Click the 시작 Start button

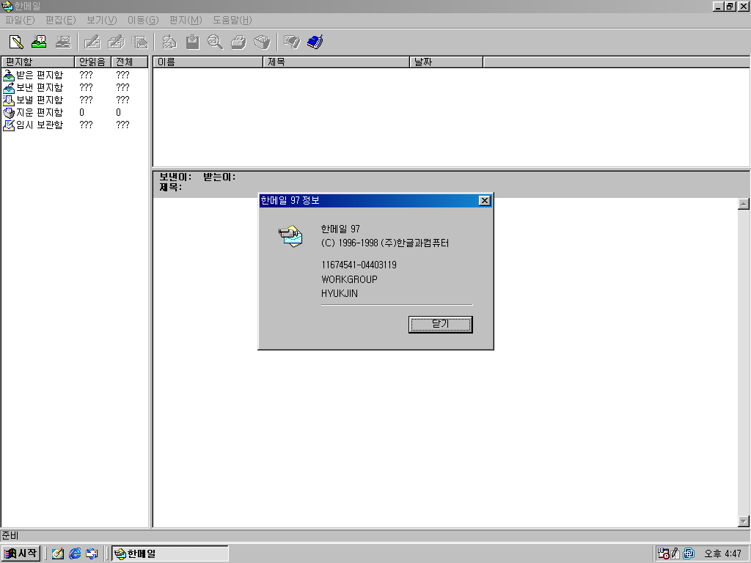tap(21, 553)
